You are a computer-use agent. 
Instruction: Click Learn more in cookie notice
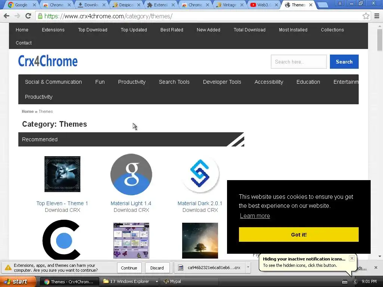[x=255, y=216]
